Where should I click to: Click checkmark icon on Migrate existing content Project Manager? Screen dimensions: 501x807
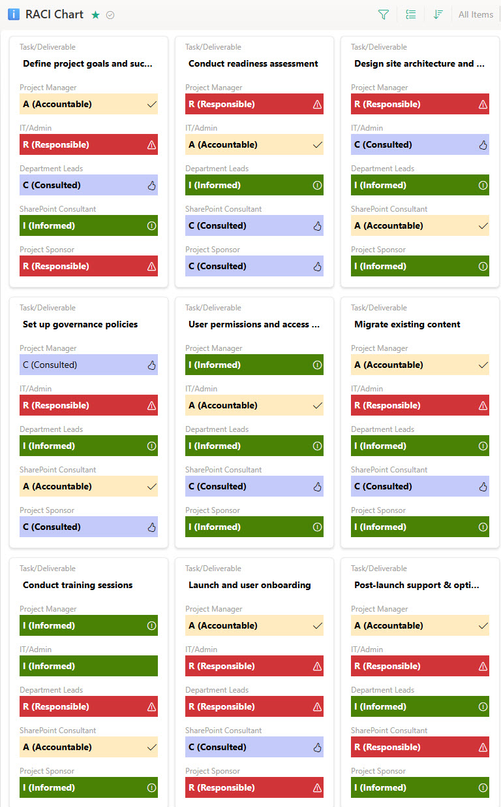483,365
